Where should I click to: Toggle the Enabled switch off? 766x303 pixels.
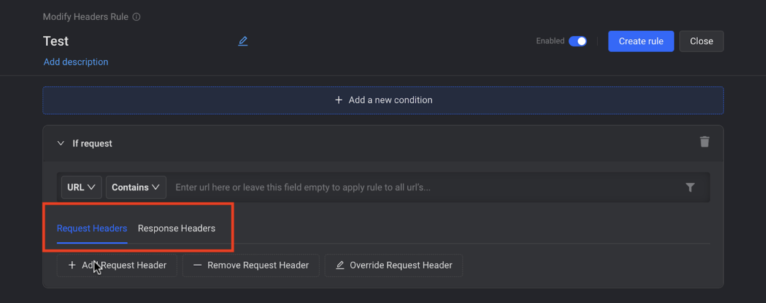(578, 41)
